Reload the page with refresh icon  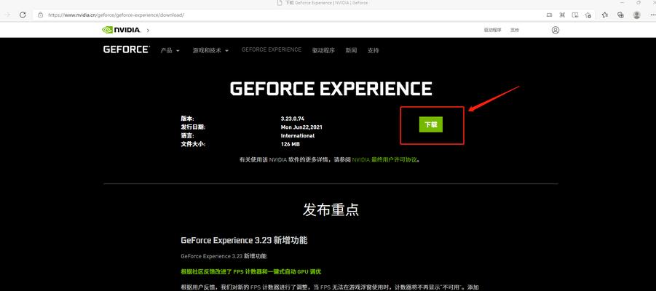tap(23, 15)
